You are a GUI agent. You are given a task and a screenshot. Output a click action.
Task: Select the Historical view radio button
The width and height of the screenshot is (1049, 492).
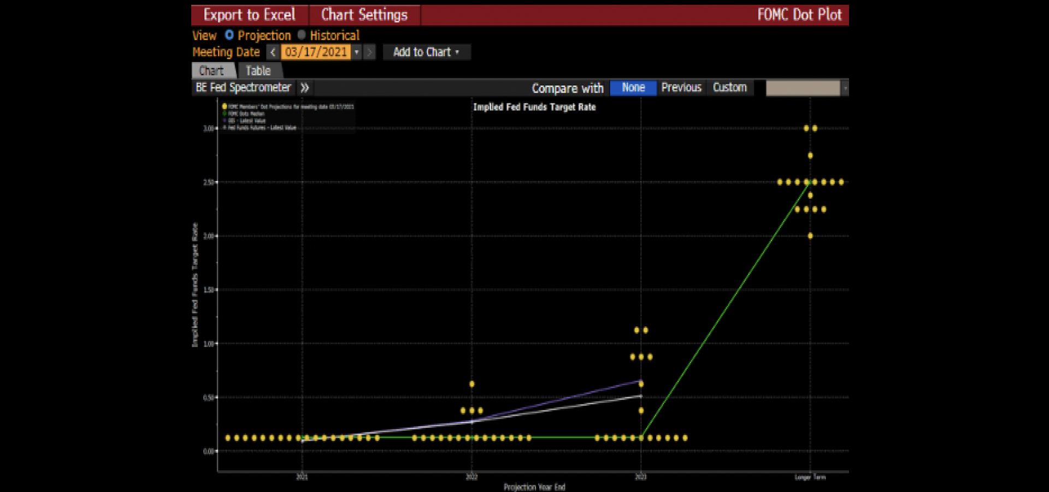point(301,35)
